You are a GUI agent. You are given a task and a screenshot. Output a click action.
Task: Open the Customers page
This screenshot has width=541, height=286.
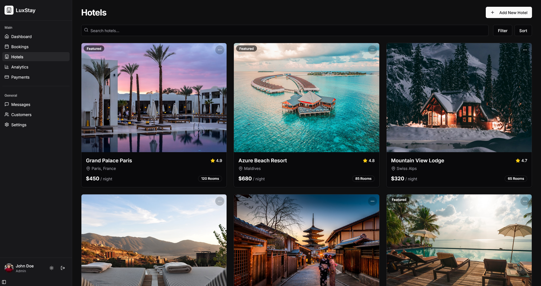(x=36, y=115)
